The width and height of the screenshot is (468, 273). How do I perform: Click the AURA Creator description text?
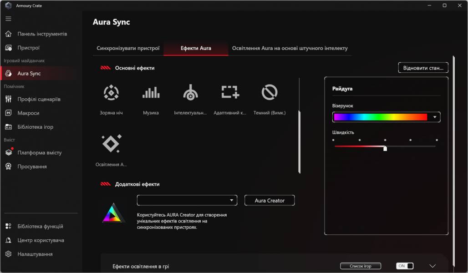tap(182, 221)
